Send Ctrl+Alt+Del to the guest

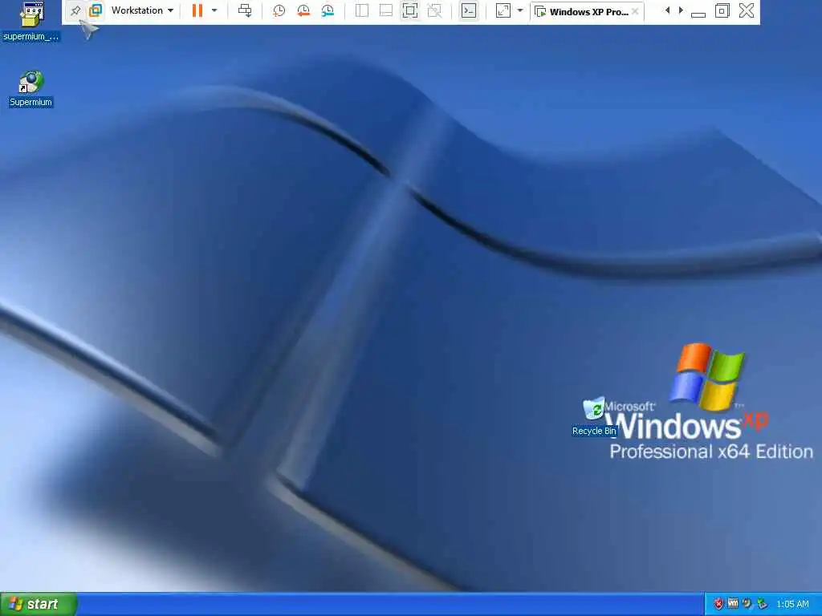click(245, 10)
